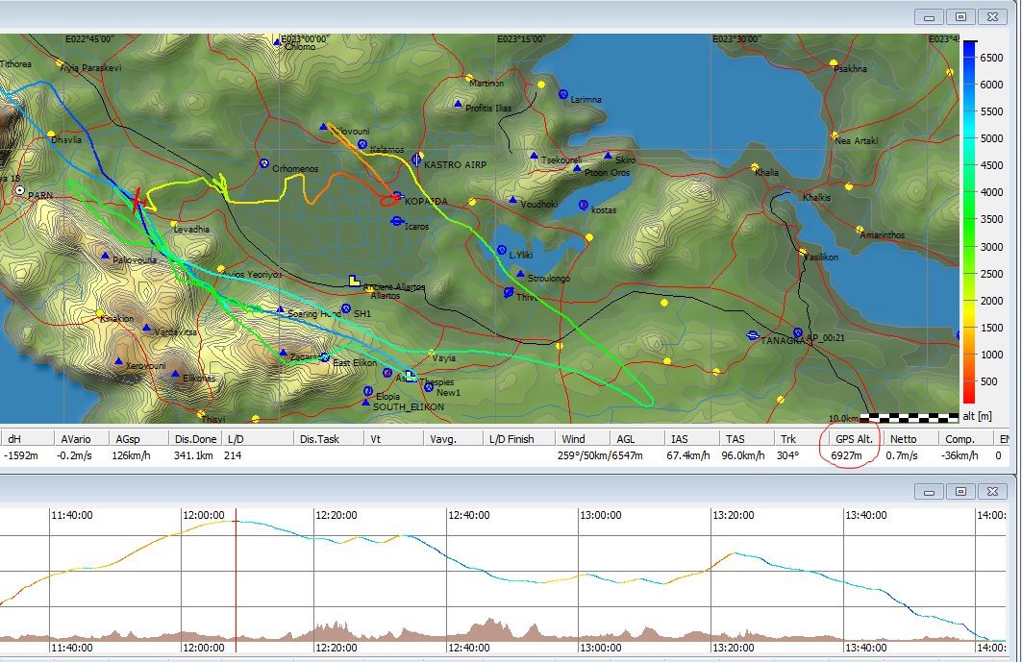Minimize the map window
This screenshot has height=662, width=1022.
pyautogui.click(x=930, y=17)
